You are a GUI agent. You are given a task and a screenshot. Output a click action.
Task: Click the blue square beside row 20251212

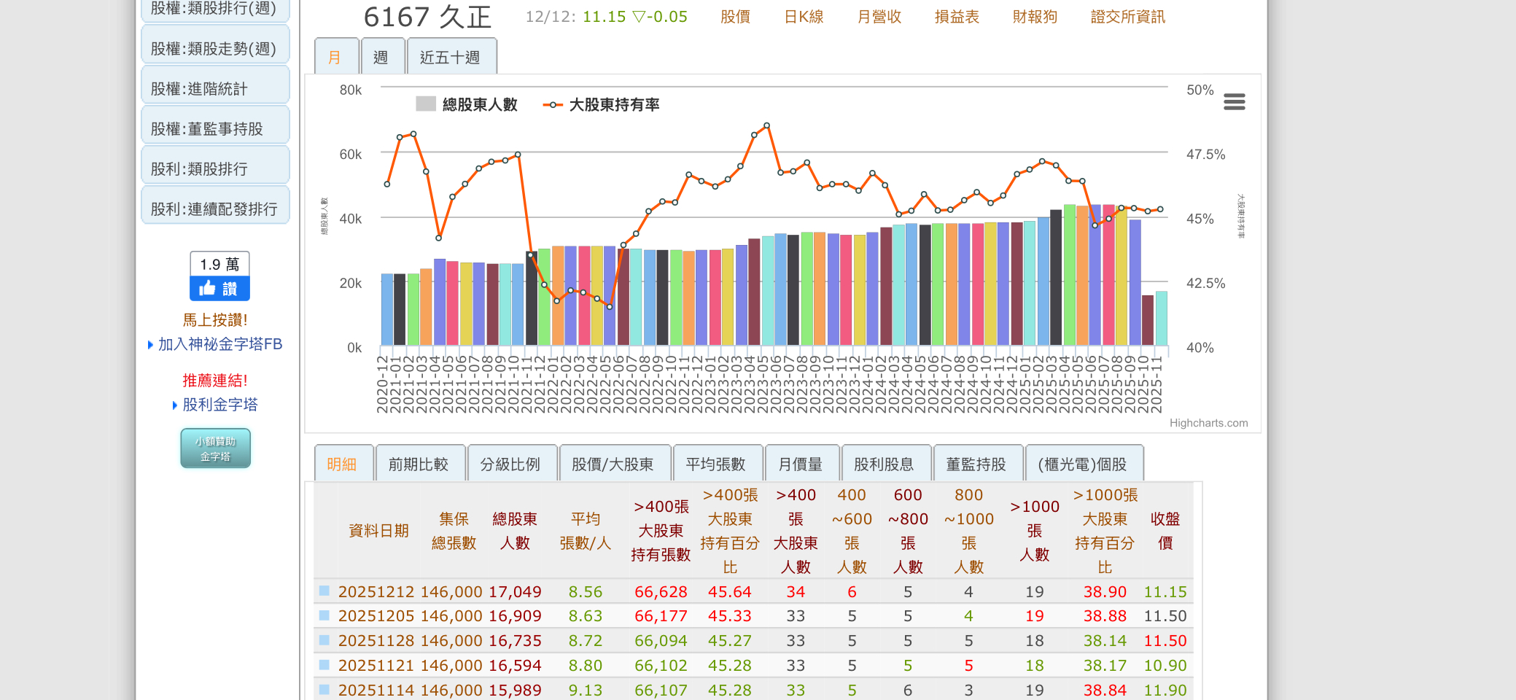[324, 591]
